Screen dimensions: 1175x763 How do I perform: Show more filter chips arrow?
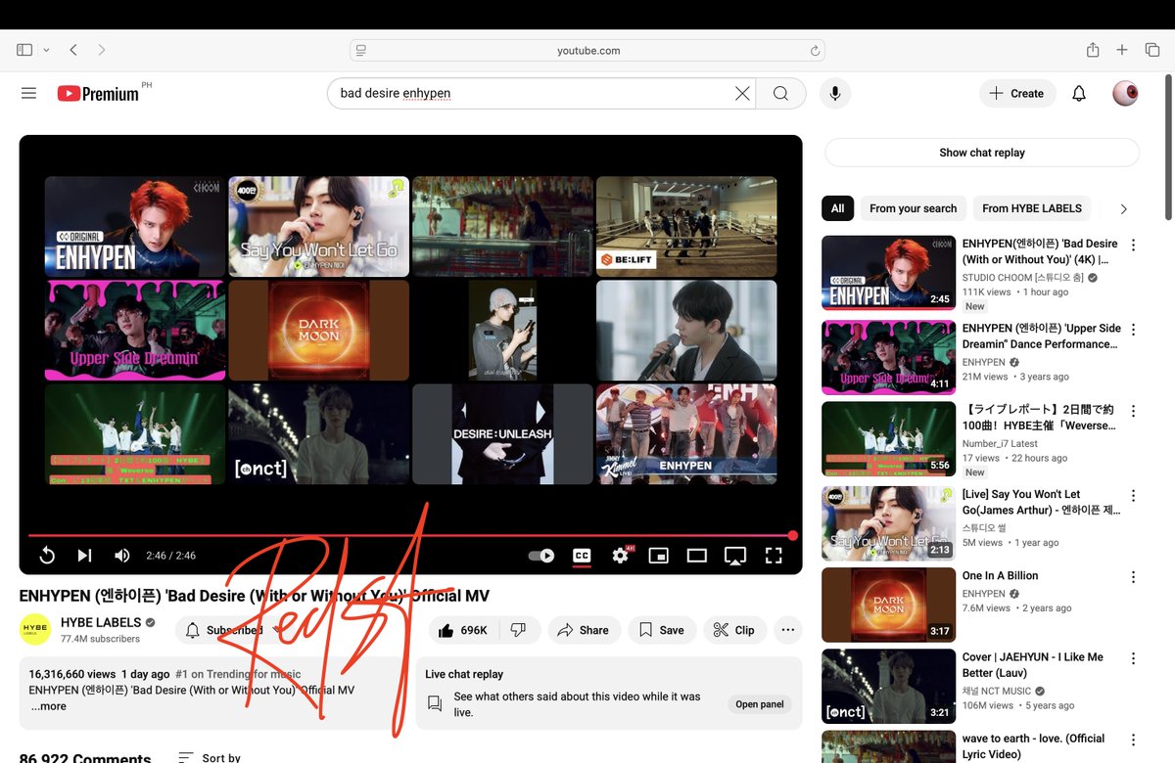tap(1123, 208)
